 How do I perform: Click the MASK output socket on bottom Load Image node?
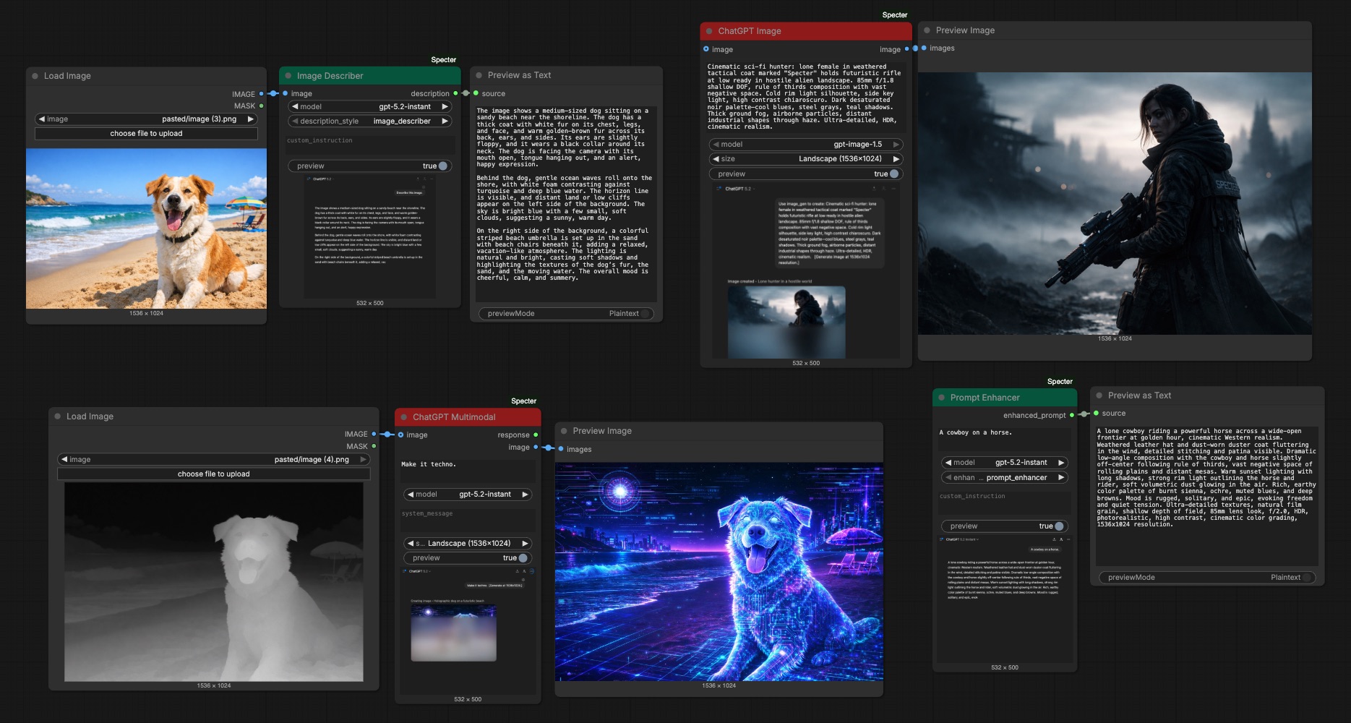[x=374, y=447]
